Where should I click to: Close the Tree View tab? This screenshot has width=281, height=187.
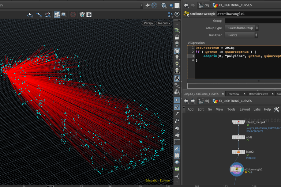(244, 94)
